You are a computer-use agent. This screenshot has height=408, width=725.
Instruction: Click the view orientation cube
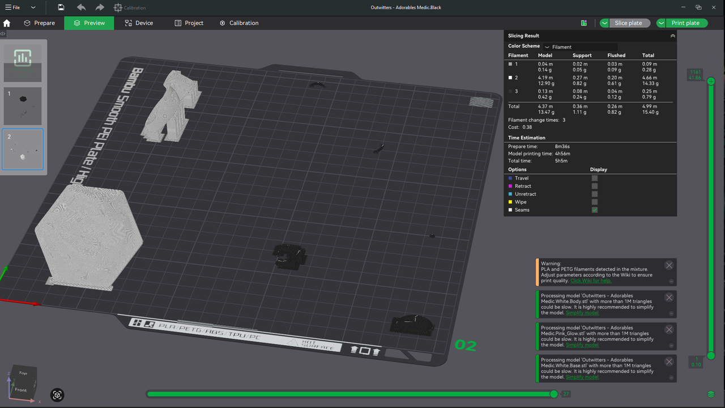(x=23, y=381)
